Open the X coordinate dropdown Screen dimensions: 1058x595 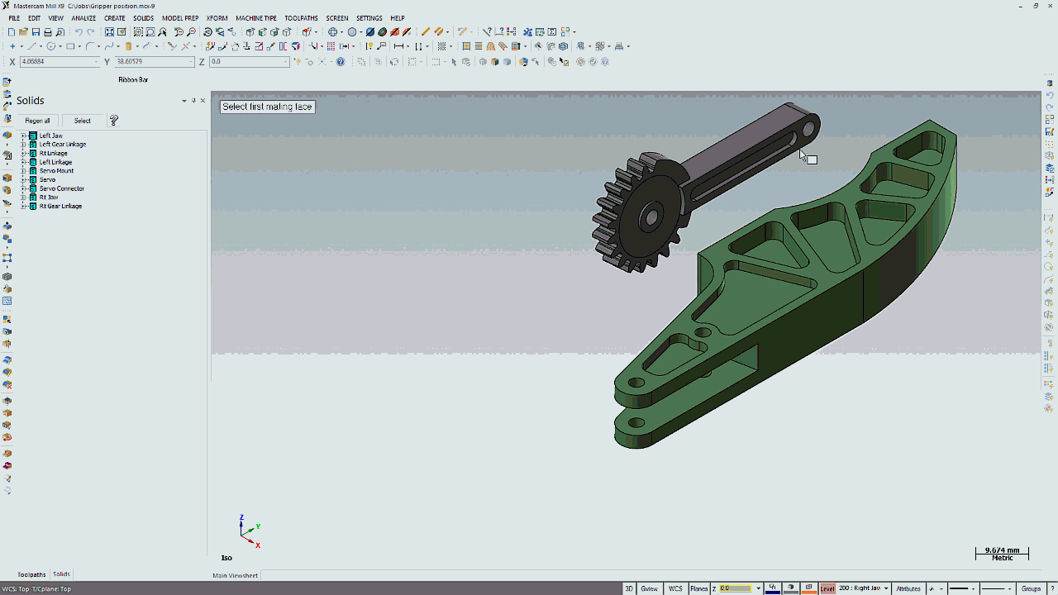(96, 62)
